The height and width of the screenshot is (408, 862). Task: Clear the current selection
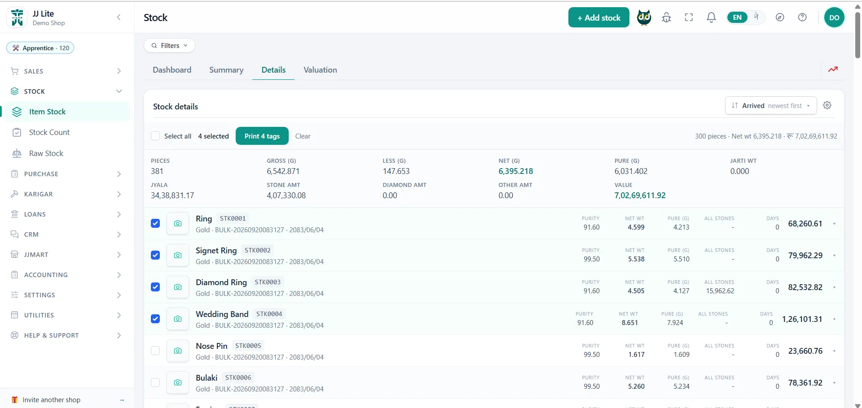point(303,136)
